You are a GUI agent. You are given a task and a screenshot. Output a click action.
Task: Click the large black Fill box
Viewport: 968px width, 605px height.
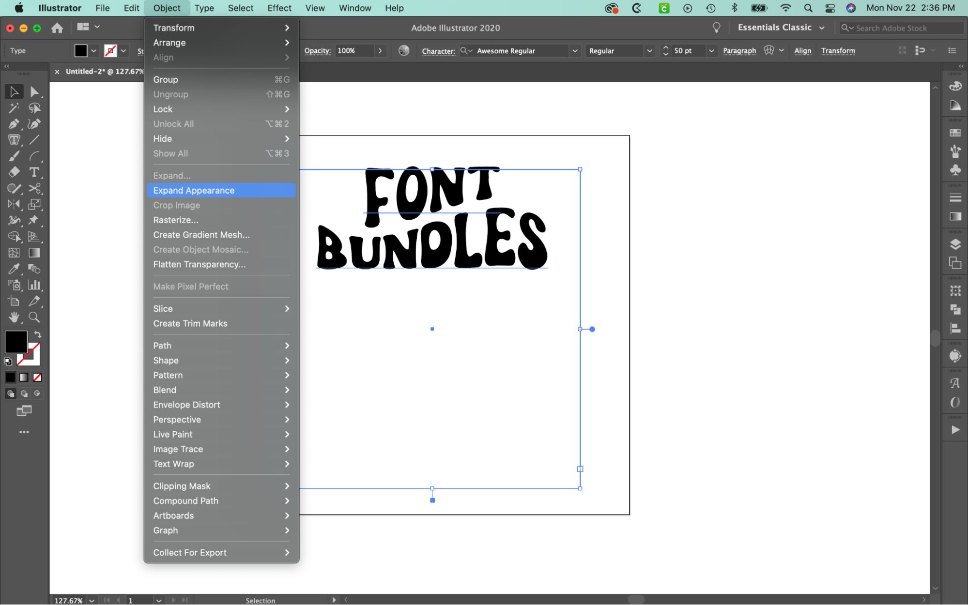(15, 342)
